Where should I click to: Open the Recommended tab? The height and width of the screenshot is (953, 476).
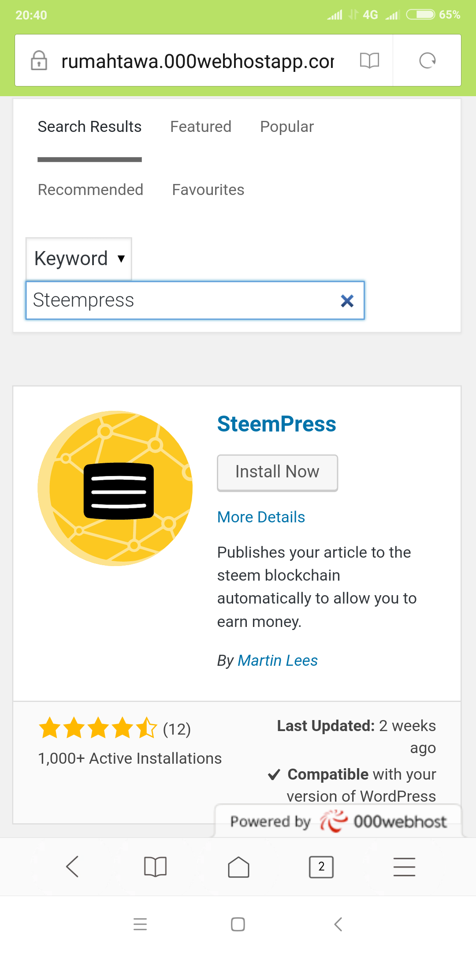90,190
